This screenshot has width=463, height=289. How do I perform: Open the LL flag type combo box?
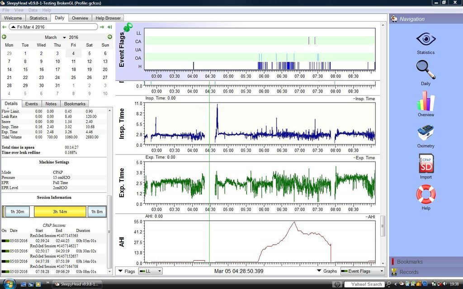150,271
